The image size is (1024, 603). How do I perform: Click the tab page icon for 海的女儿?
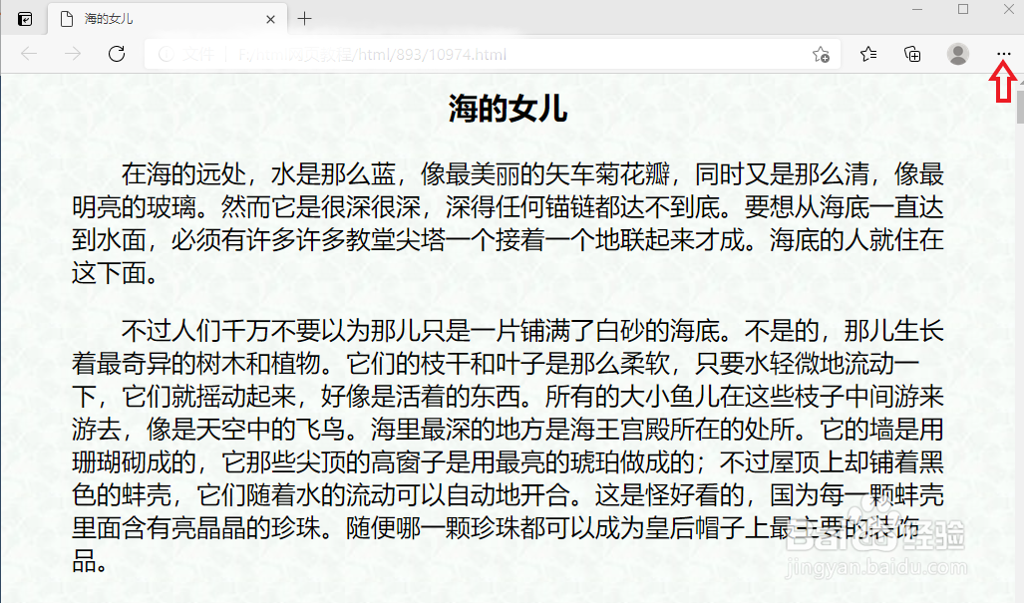coord(66,19)
